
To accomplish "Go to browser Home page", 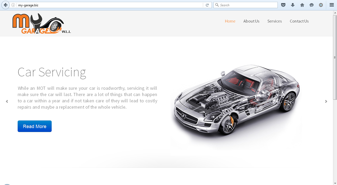I will (302, 5).
